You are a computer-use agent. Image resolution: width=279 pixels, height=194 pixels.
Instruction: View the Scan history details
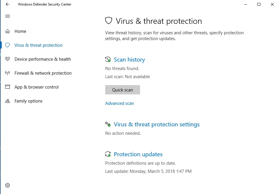click(x=129, y=59)
